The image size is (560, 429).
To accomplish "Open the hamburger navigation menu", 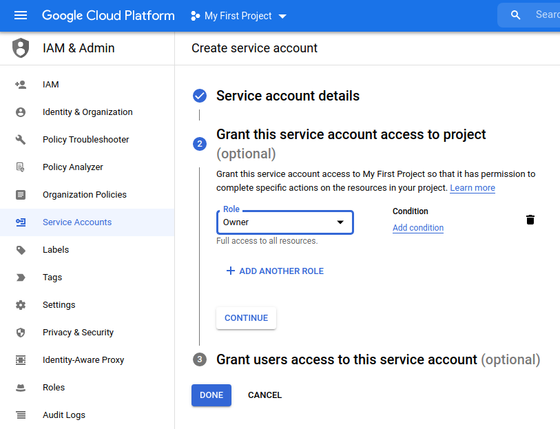I will (x=21, y=15).
